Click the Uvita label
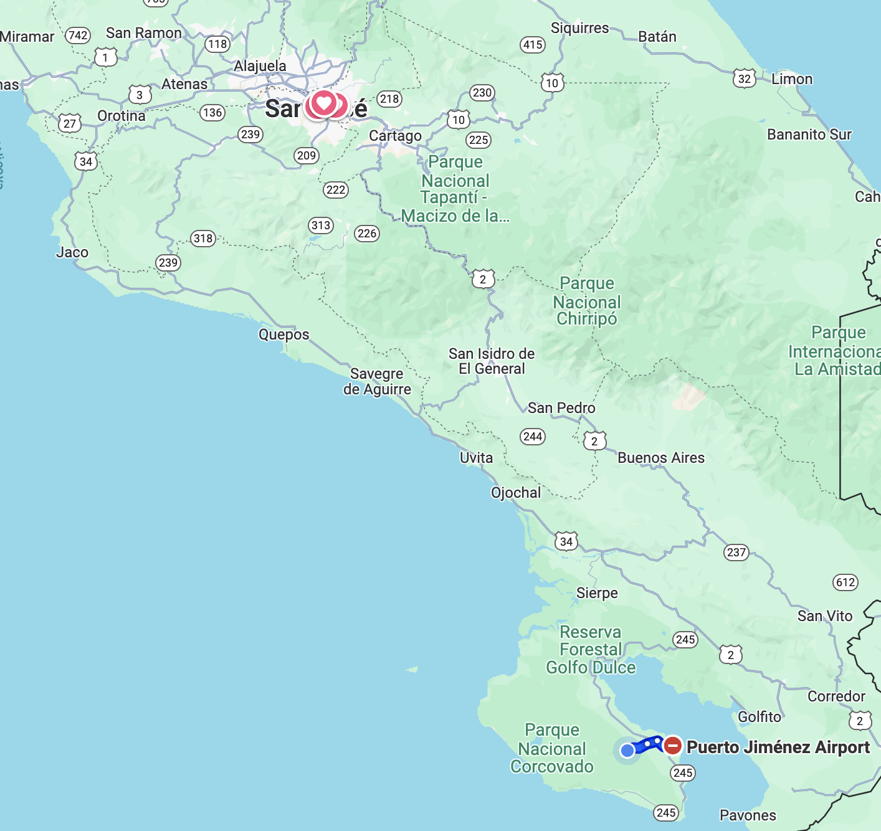881x831 pixels. (x=476, y=458)
